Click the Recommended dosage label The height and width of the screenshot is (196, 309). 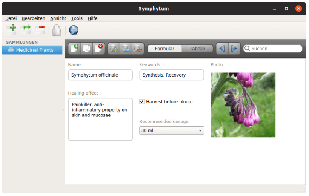point(164,122)
